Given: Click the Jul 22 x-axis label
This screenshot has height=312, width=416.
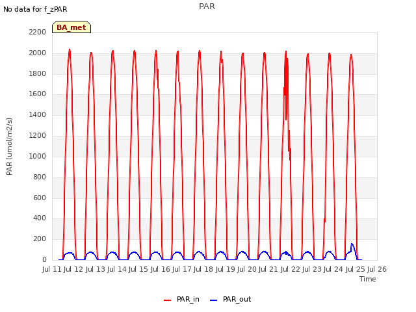Looking at the screenshot, I should coord(291,269).
